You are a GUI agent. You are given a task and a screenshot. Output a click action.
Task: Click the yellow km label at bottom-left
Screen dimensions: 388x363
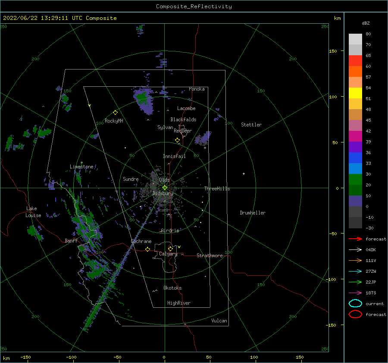pos(6,358)
